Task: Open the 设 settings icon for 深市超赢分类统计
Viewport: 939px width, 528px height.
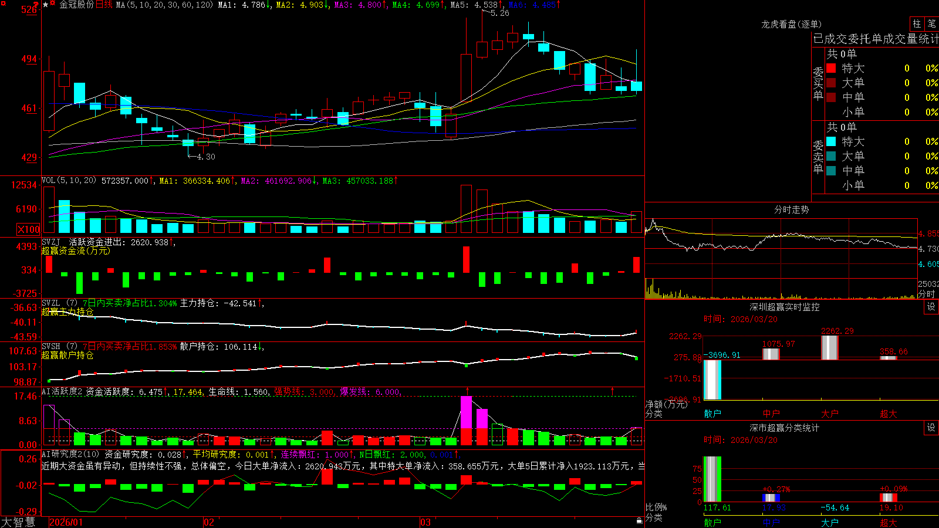Action: click(x=931, y=428)
